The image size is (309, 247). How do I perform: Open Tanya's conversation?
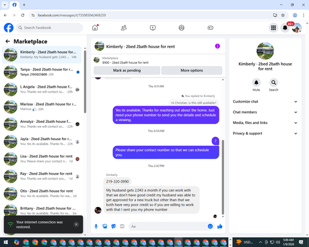[41, 72]
